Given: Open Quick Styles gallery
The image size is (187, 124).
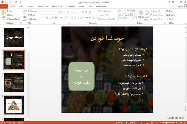Looking at the screenshot, I should coord(147,16).
